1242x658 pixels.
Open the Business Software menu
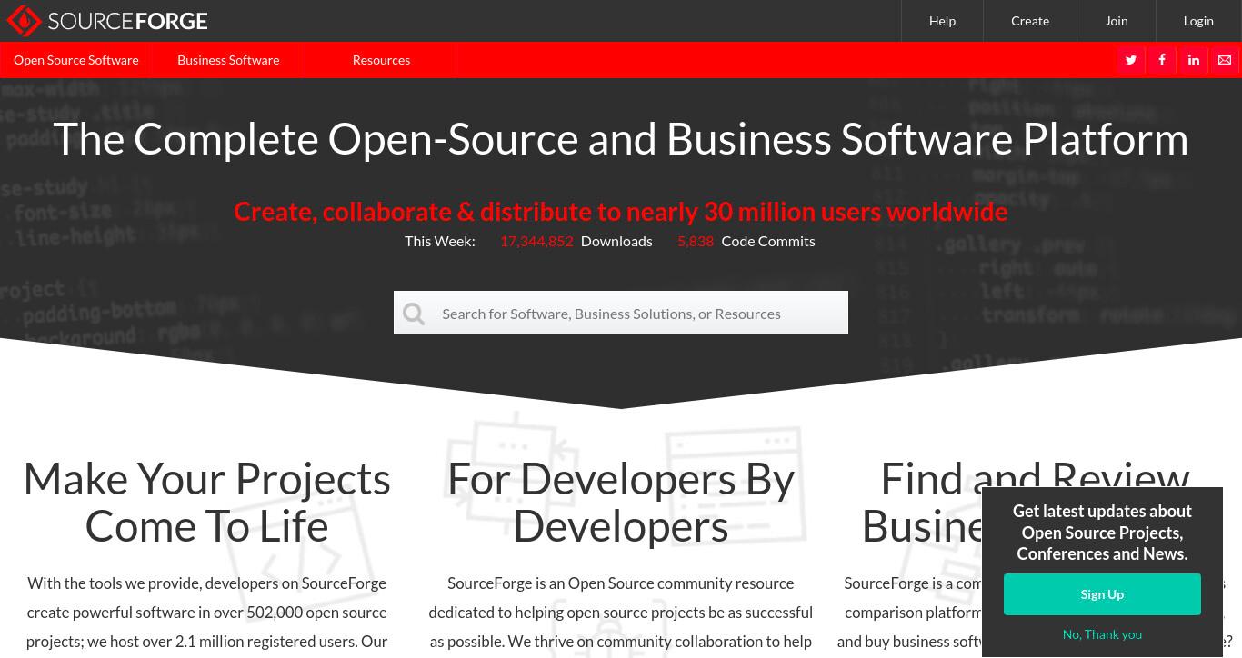228,60
